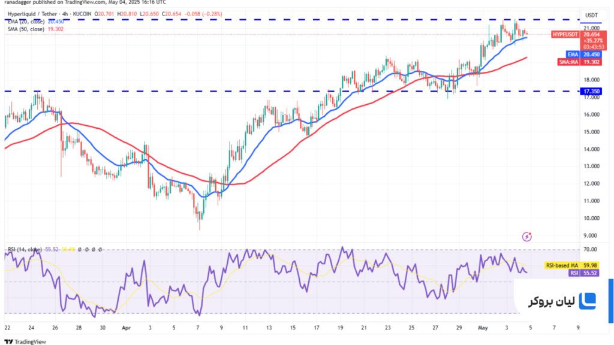Click the high price H20.810 in header
Viewport: 614px width, 345px height.
click(127, 14)
